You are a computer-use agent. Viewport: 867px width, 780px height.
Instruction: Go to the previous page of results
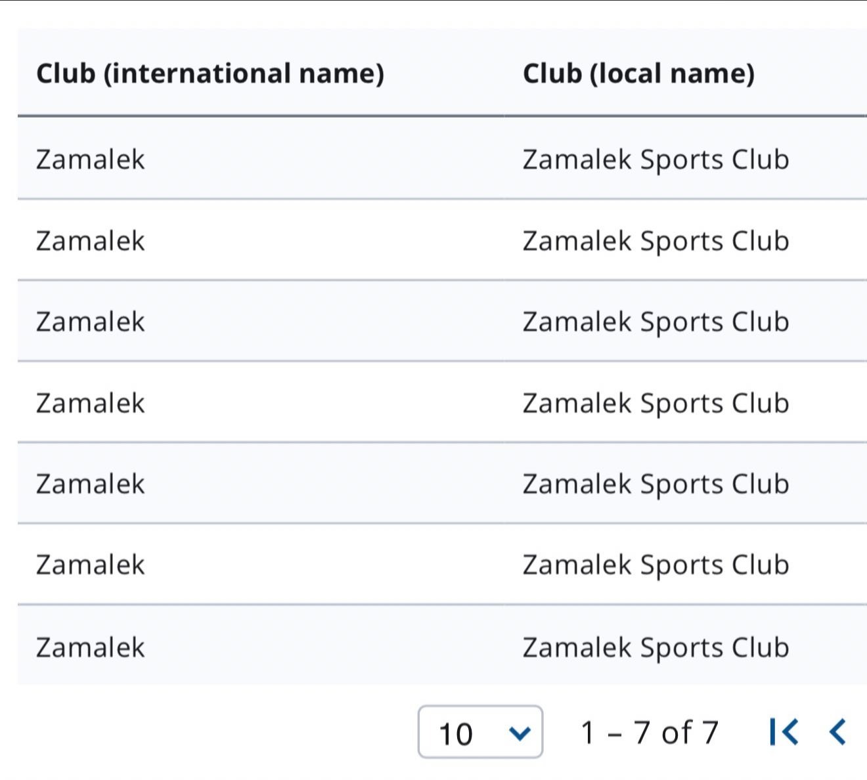pos(837,731)
